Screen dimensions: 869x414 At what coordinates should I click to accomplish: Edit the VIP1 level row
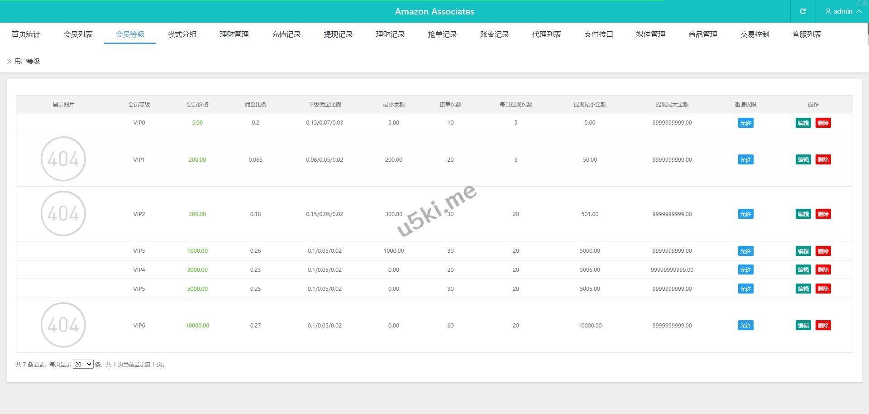[x=803, y=159]
